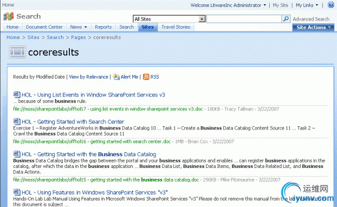Click the search magnifier go button
The width and height of the screenshot is (337, 207).
286,19
